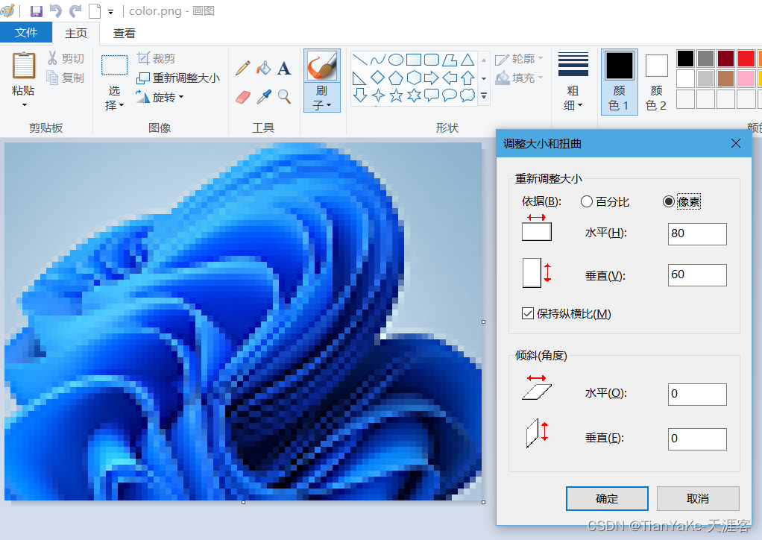
Task: Toggle Maintain aspect ratio (保持纵横比) checkbox
Action: click(x=528, y=313)
